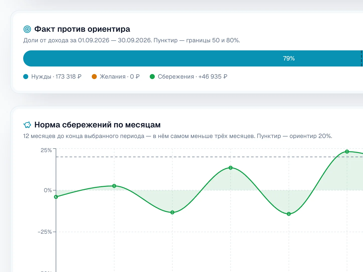
Task: Click the subtitle starting "12 месяцев до конца"
Action: [x=178, y=136]
